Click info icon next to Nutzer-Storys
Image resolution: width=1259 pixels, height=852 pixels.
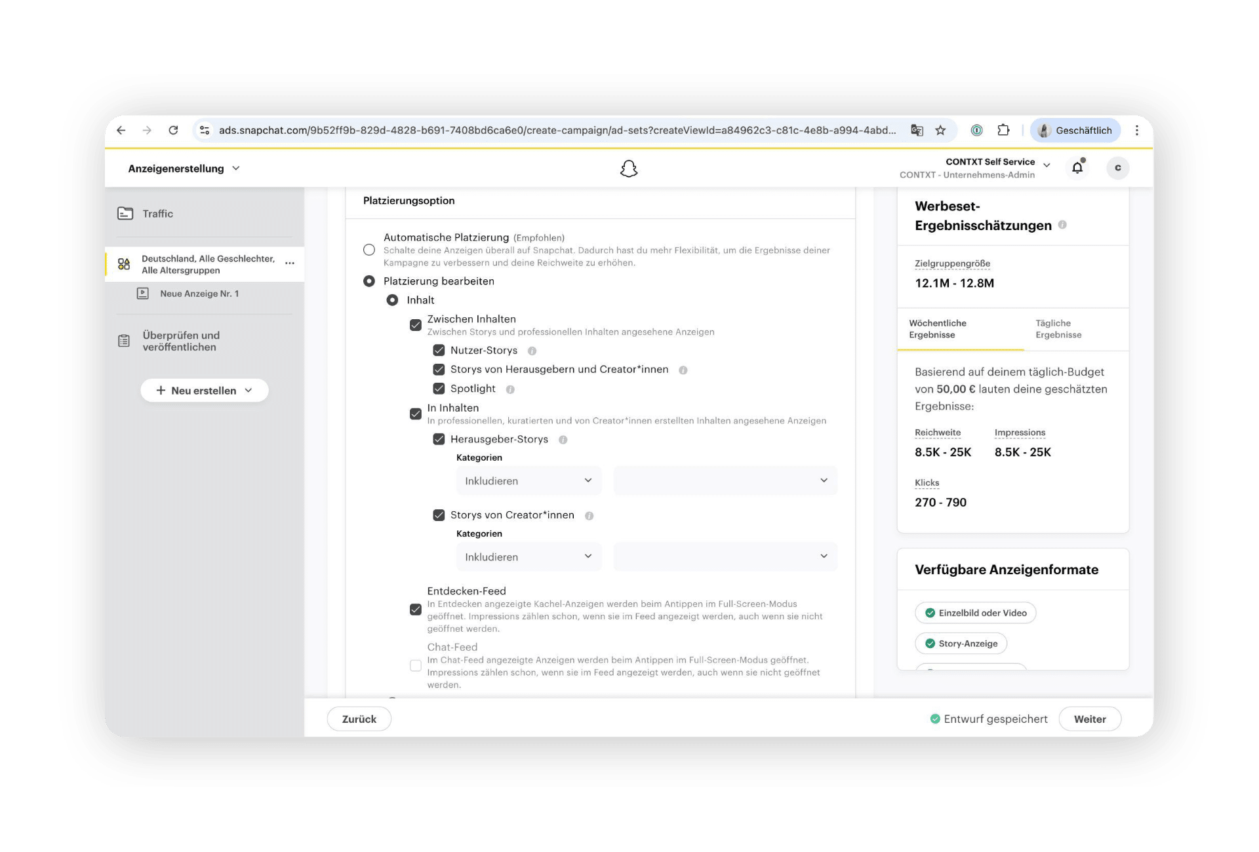532,351
